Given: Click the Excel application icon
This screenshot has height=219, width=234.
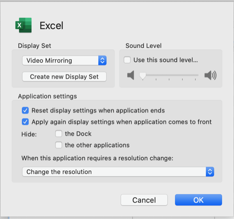Looking at the screenshot, I should pos(24,25).
